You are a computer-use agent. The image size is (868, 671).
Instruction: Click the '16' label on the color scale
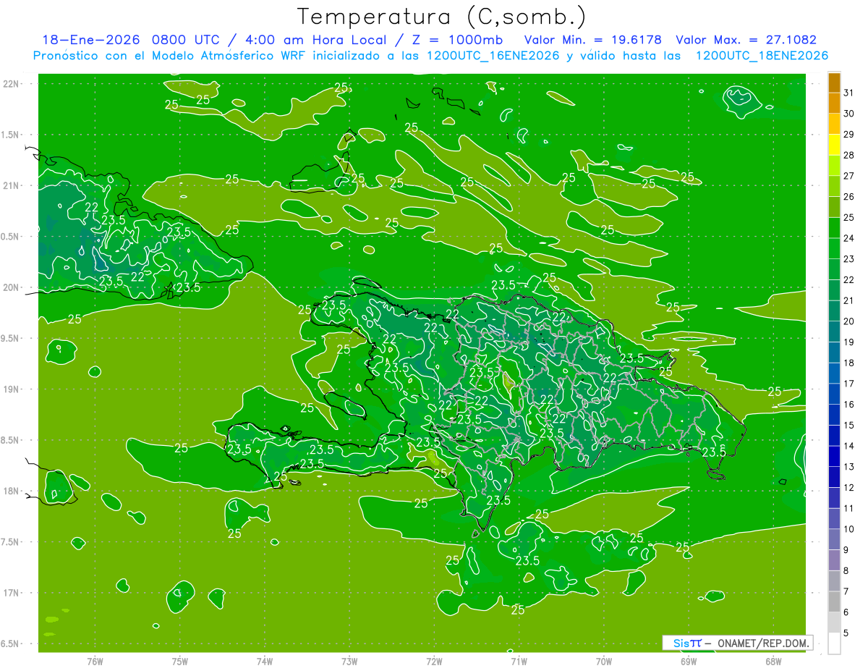849,405
